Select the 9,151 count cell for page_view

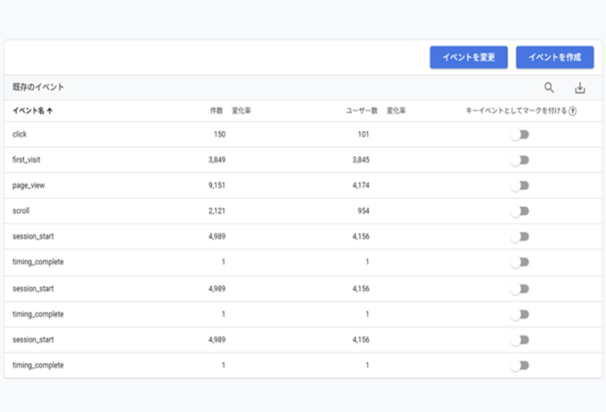pyautogui.click(x=212, y=185)
